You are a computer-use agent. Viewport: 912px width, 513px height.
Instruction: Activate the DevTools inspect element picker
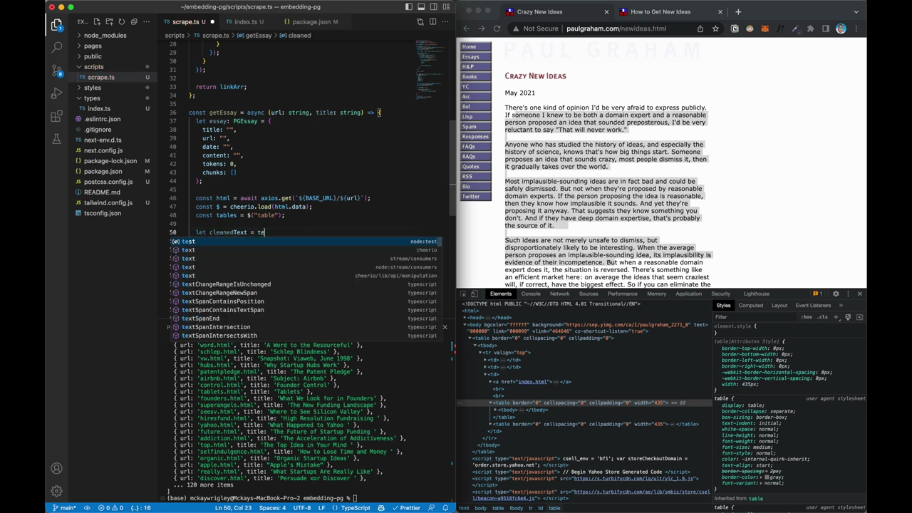coord(463,294)
